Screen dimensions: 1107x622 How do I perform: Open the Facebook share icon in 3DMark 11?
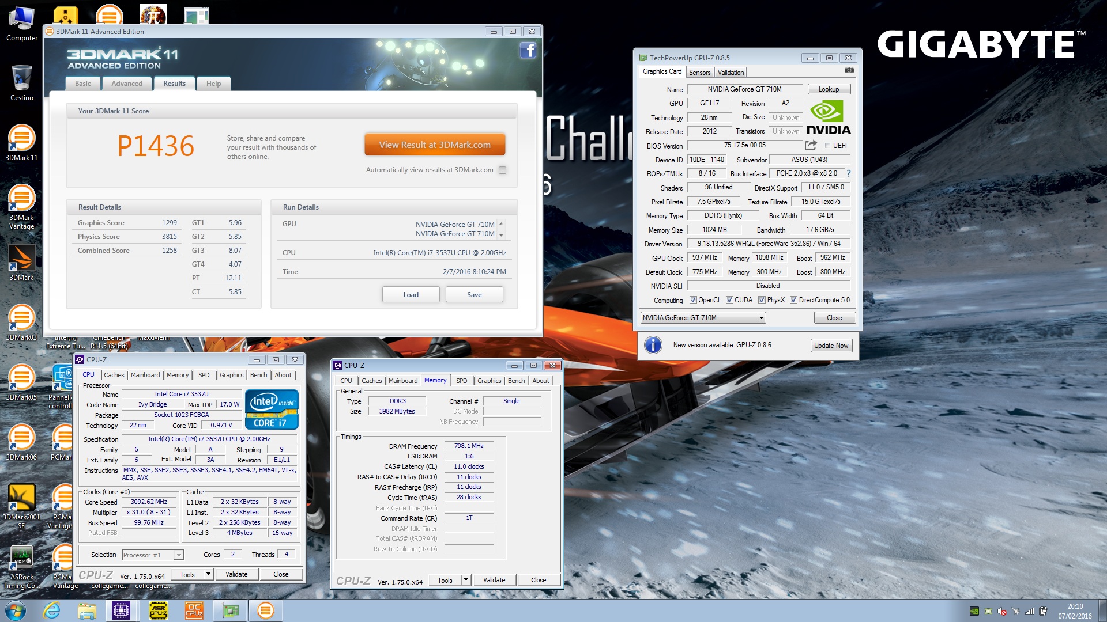528,51
